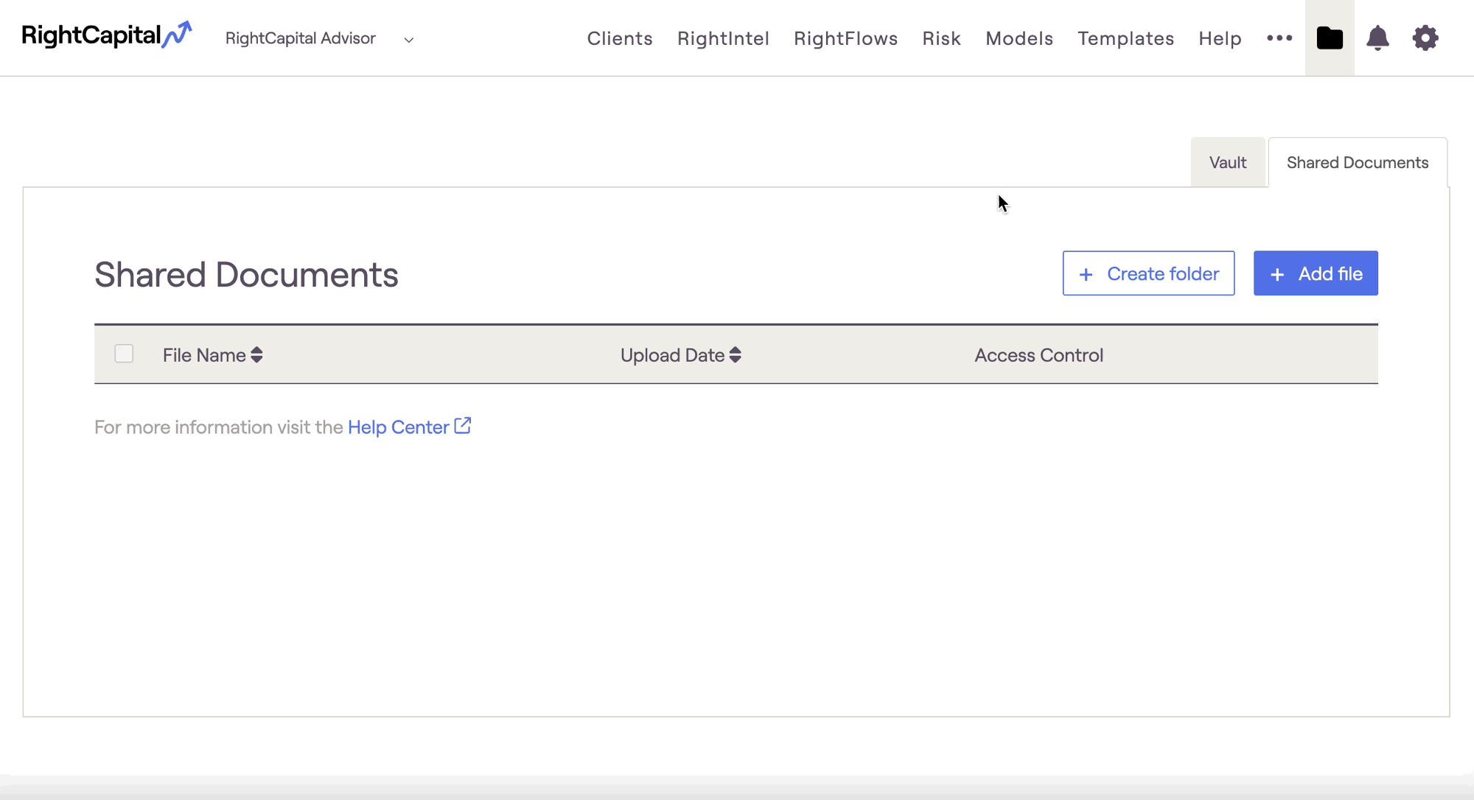1474x800 pixels.
Task: Open the notifications bell
Action: [1377, 38]
